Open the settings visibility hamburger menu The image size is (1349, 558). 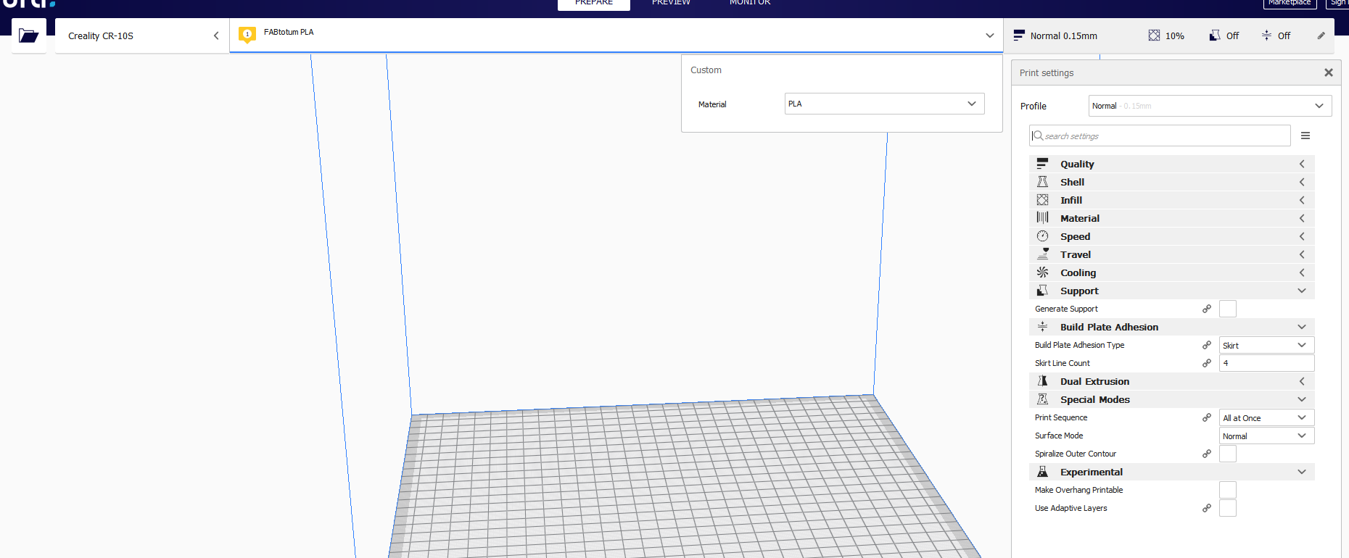[x=1305, y=136]
